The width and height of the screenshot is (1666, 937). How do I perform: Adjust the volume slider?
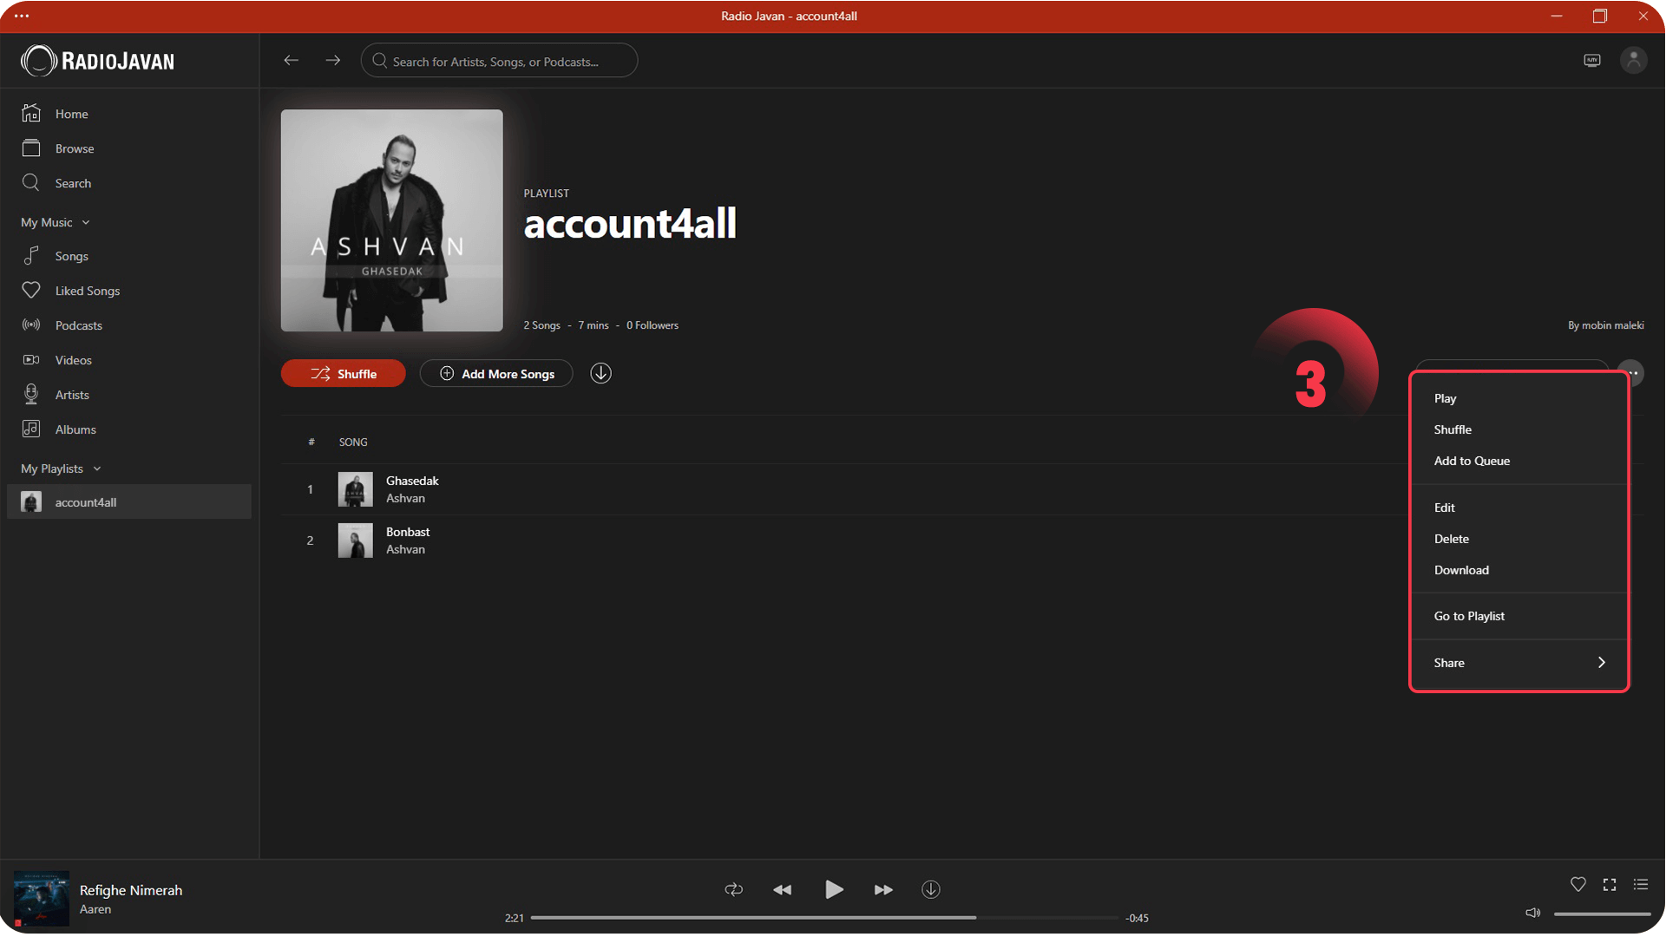click(x=1602, y=914)
